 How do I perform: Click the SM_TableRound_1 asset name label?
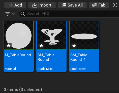[x=79, y=57]
